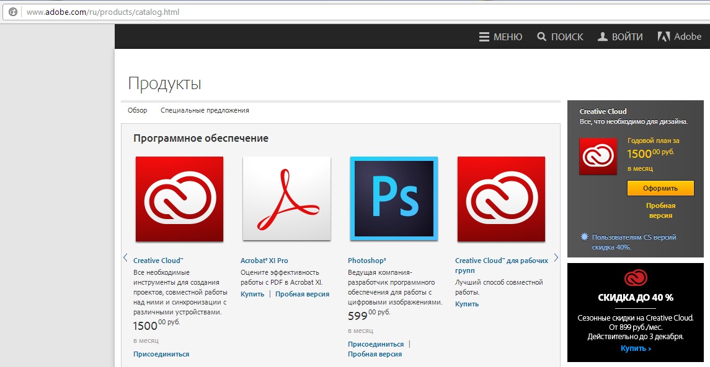This screenshot has height=367, width=710.
Task: Click Adobe wordmark text in header
Action: click(x=687, y=37)
